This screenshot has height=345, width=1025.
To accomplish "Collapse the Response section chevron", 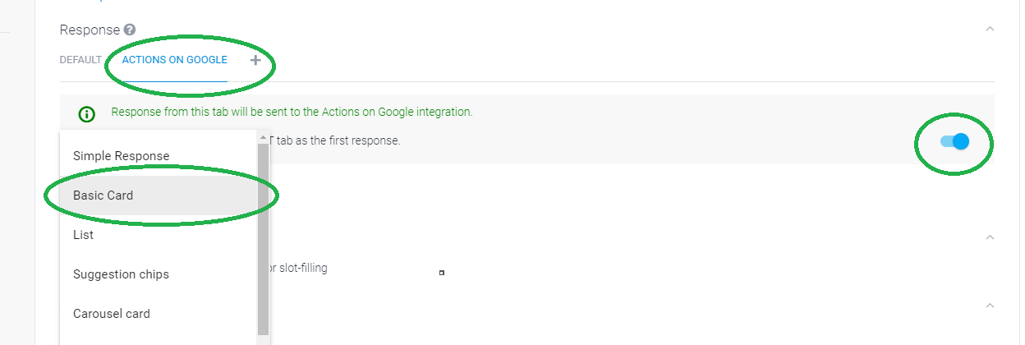I will tap(990, 29).
